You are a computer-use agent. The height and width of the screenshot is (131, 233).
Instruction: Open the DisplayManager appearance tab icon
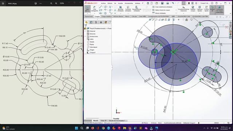106,22
